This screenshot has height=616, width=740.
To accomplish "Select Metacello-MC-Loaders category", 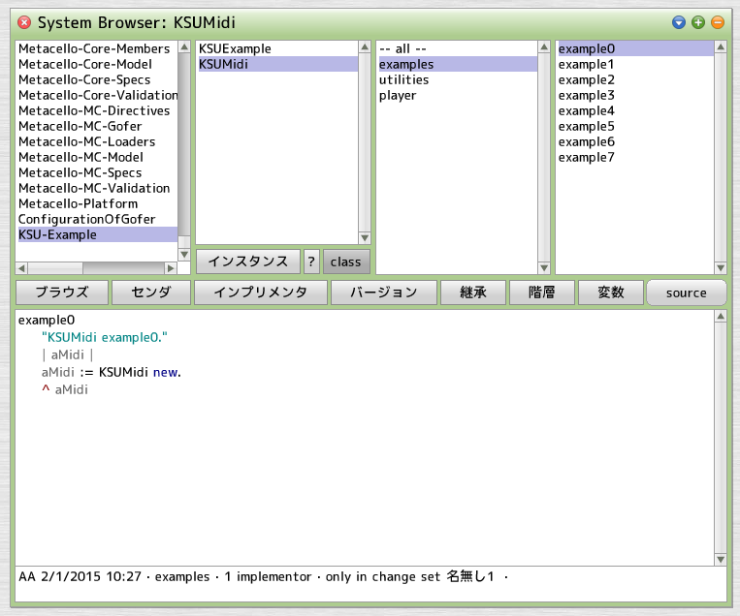I will coord(97,141).
